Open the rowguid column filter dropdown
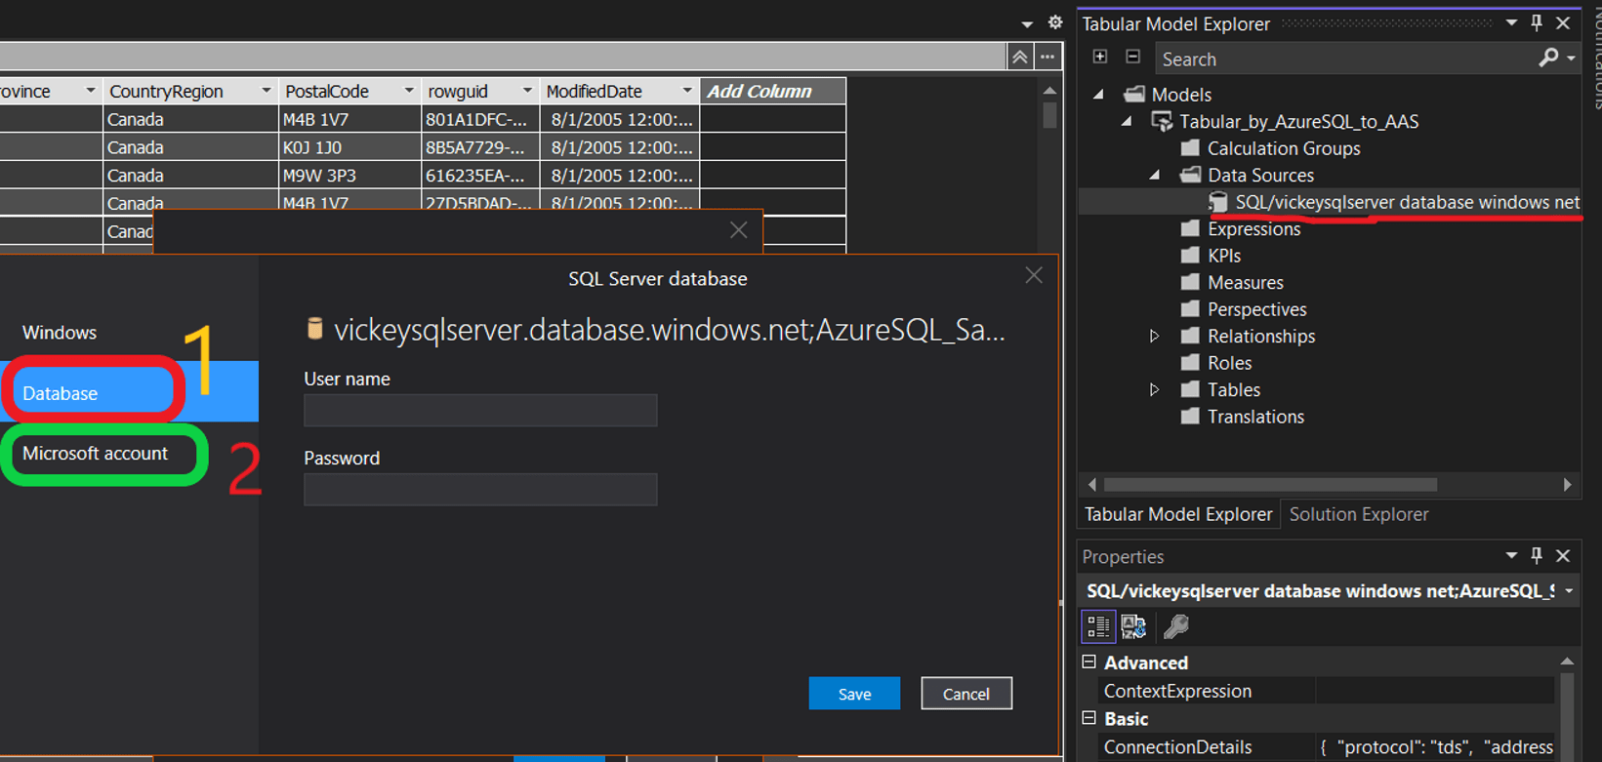Image resolution: width=1602 pixels, height=762 pixels. pos(527,91)
